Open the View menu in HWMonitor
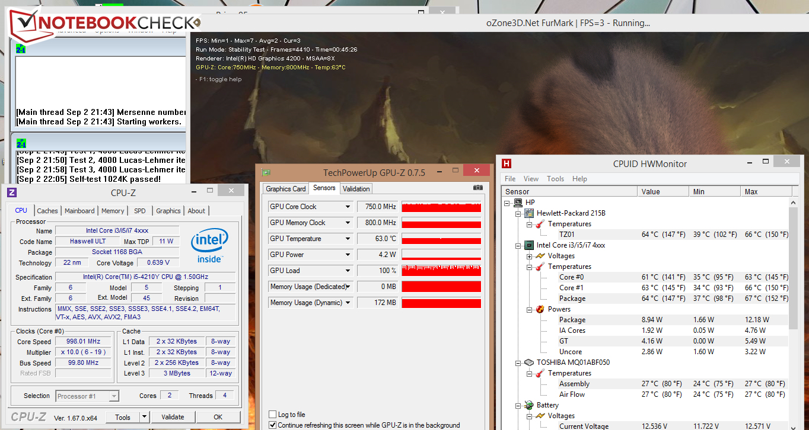Image resolution: width=809 pixels, height=430 pixels. tap(531, 179)
